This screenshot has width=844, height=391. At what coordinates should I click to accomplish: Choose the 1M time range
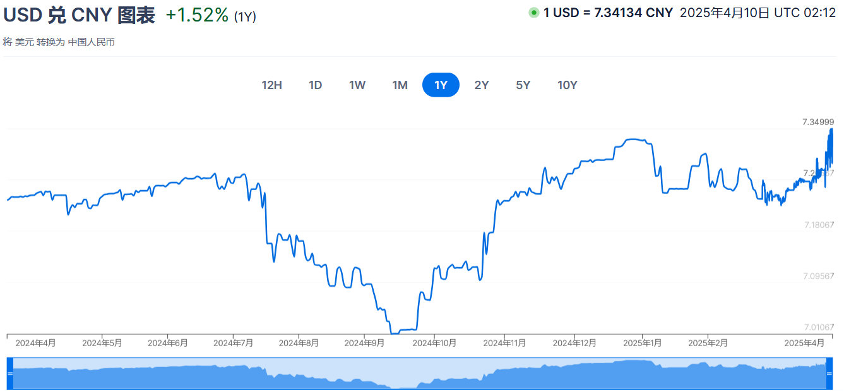(x=400, y=85)
